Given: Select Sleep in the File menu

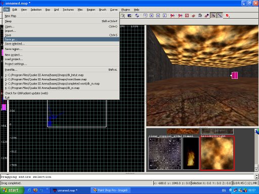Looking at the screenshot, I should click(61, 21).
